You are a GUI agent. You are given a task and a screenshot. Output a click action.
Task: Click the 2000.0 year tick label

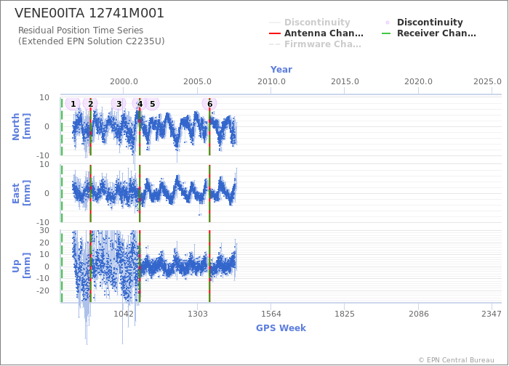(124, 81)
